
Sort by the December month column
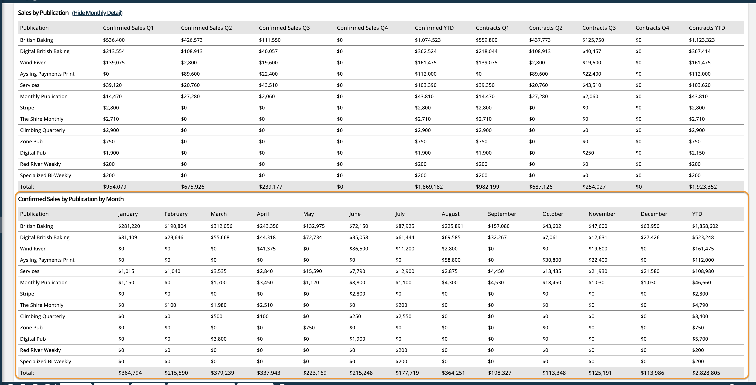(x=654, y=214)
